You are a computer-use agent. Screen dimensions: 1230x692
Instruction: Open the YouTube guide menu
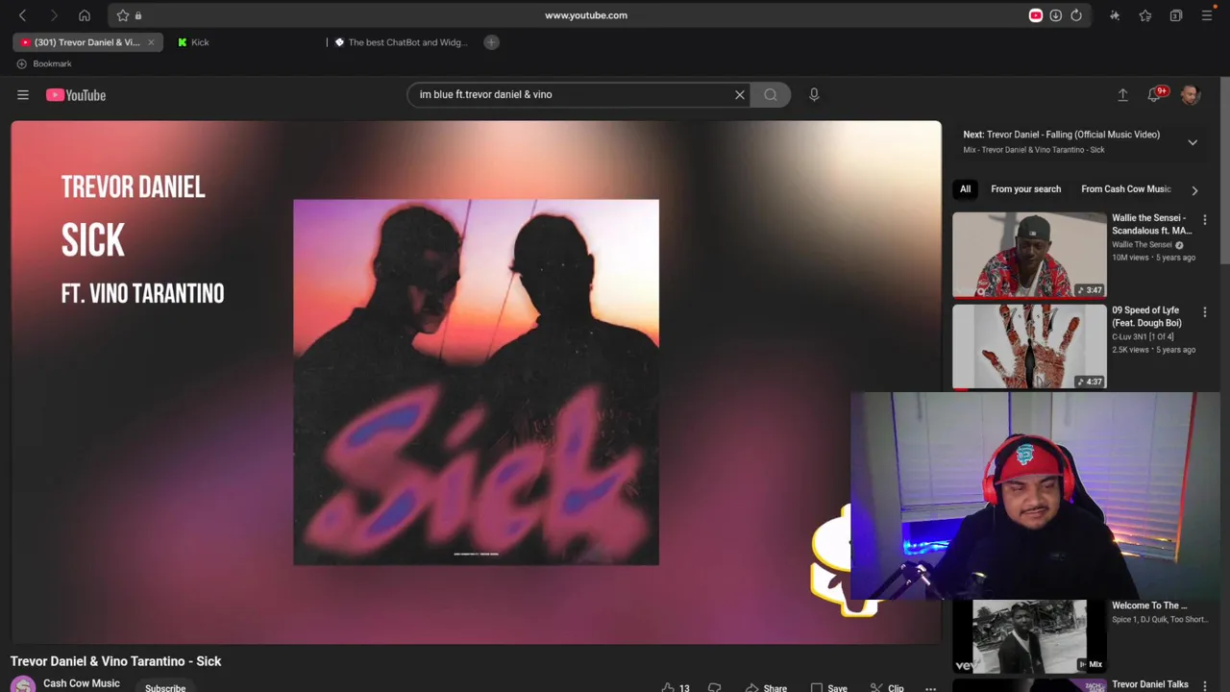(x=23, y=94)
